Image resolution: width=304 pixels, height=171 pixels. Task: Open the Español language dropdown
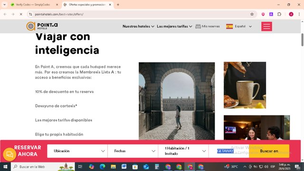(243, 27)
